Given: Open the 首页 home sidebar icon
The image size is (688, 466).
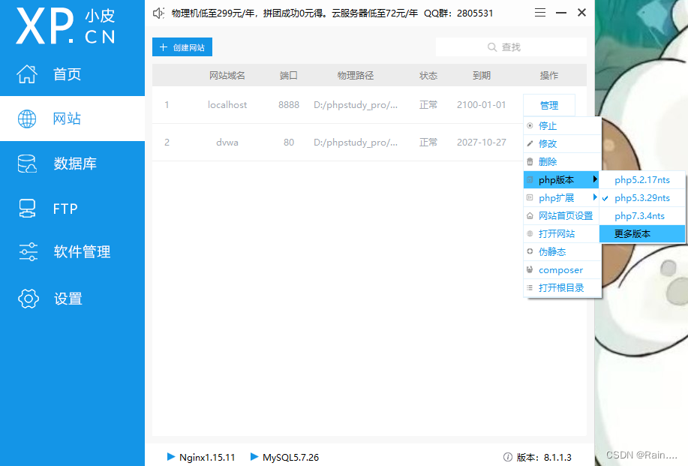Looking at the screenshot, I should 27,74.
